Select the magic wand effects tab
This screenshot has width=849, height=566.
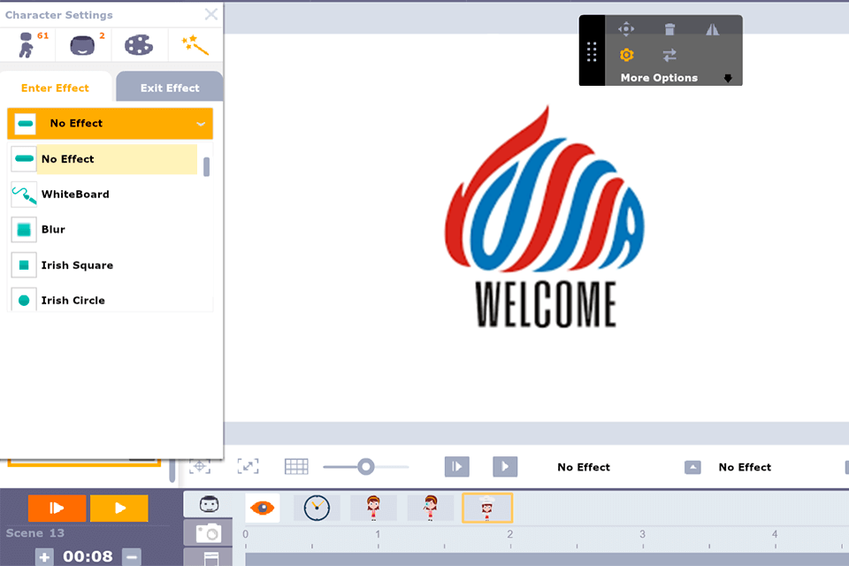pos(194,44)
